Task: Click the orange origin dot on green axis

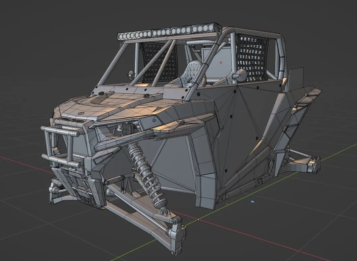Action: (198, 220)
